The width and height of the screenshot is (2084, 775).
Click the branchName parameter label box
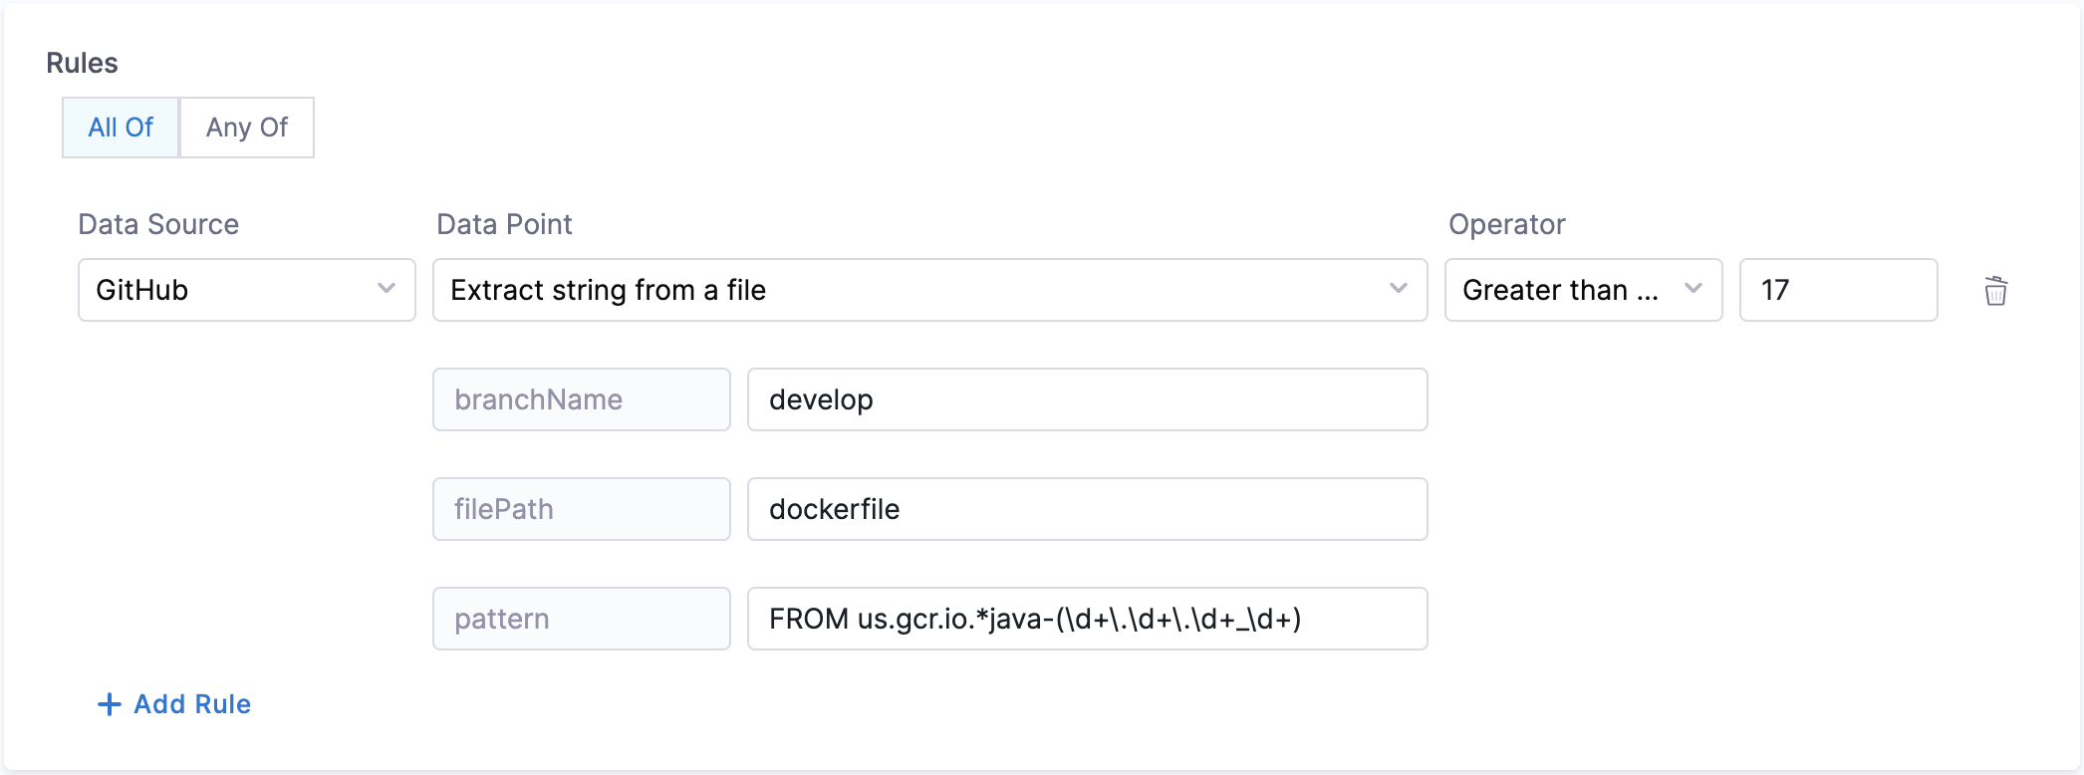[581, 399]
